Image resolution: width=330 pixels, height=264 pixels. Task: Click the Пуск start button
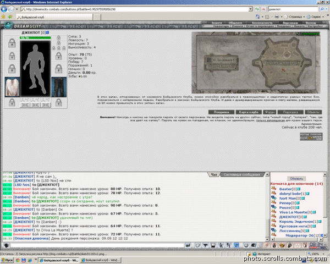[7, 260]
